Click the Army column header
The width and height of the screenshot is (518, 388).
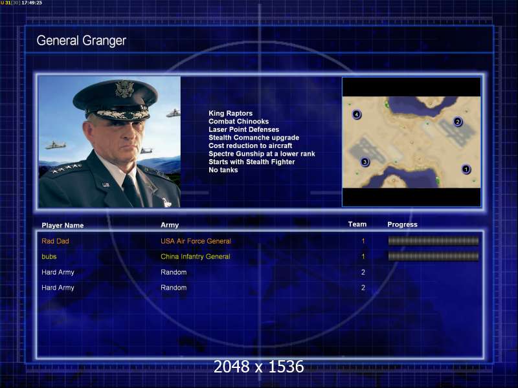pos(170,225)
